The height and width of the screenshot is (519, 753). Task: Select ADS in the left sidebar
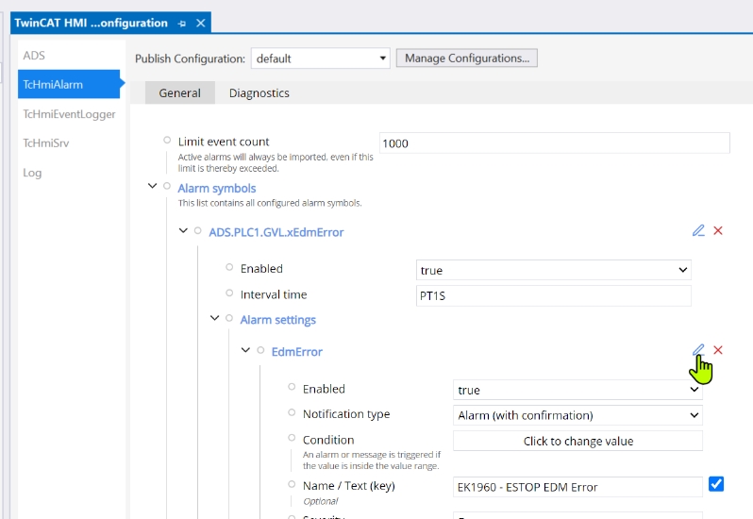34,56
